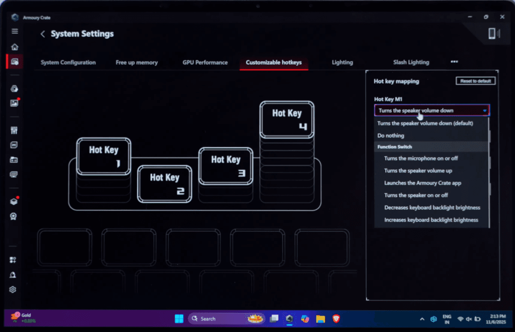Choose "Turns the microphone on or off" option
This screenshot has width=515, height=332.
tap(421, 158)
